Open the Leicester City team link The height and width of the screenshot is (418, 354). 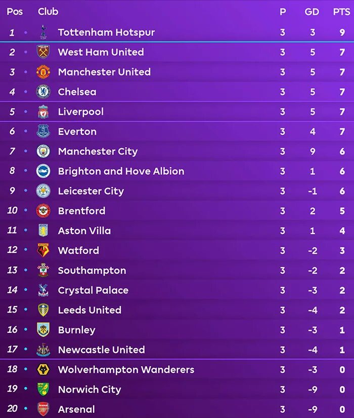coord(91,191)
